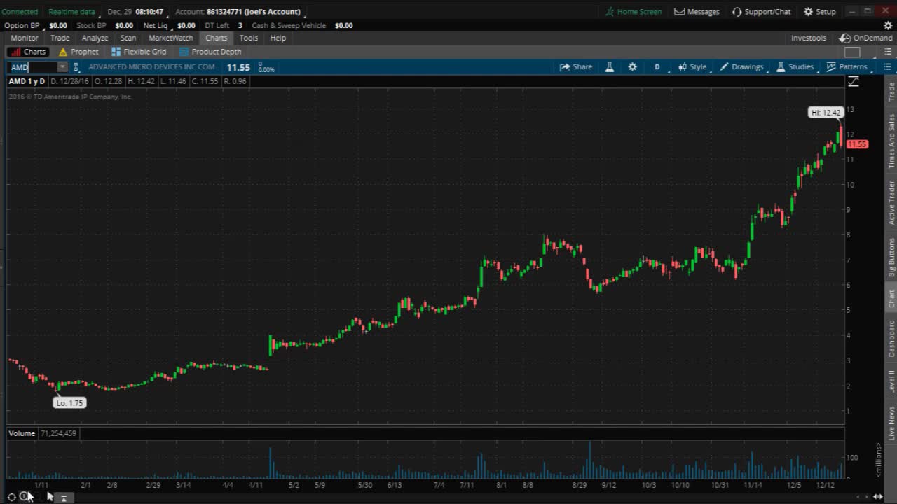
Task: Click the Lo: 1.75 price bubble
Action: (69, 402)
